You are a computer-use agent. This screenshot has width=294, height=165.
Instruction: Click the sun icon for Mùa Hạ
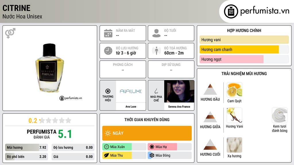pos(152,147)
